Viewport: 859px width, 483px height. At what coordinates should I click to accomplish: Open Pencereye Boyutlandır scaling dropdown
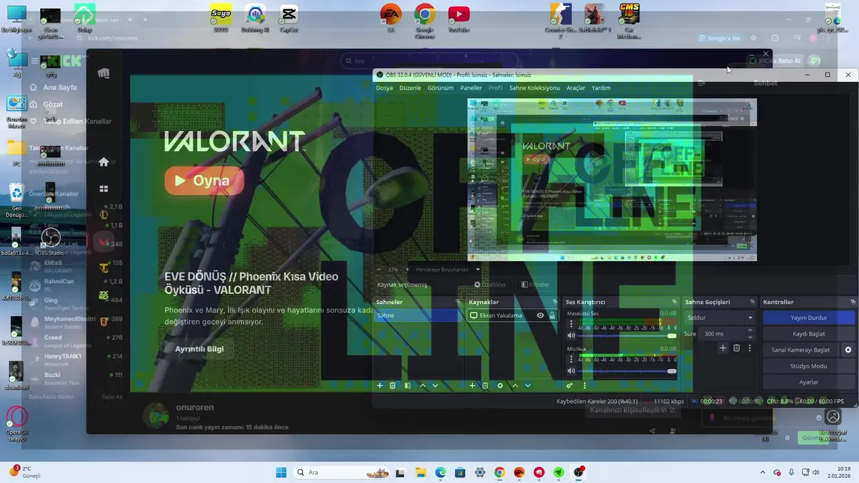tap(448, 270)
